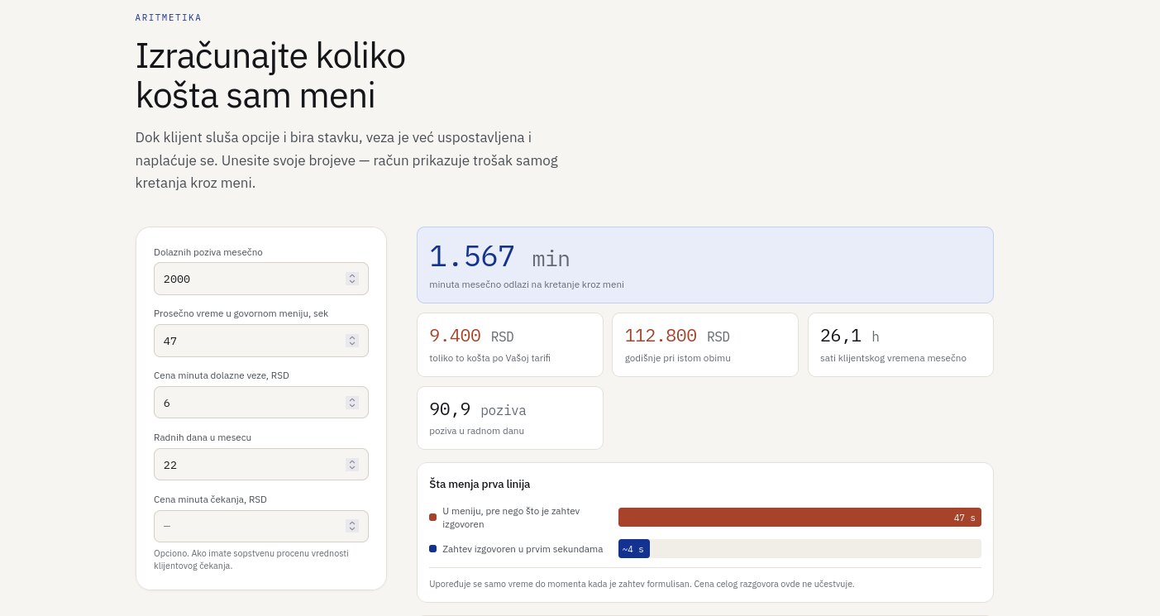This screenshot has width=1160, height=616.
Task: Click the blue ~4 s bar
Action: click(x=634, y=549)
